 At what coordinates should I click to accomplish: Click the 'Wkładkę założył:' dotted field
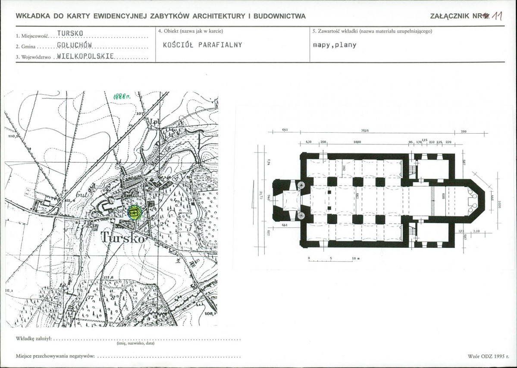click(x=128, y=339)
